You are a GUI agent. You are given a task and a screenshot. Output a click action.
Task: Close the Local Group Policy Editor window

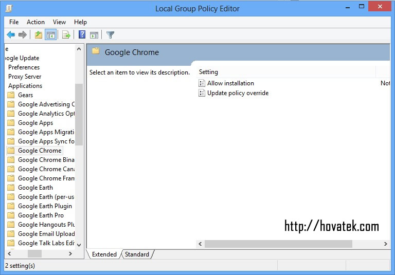point(380,7)
